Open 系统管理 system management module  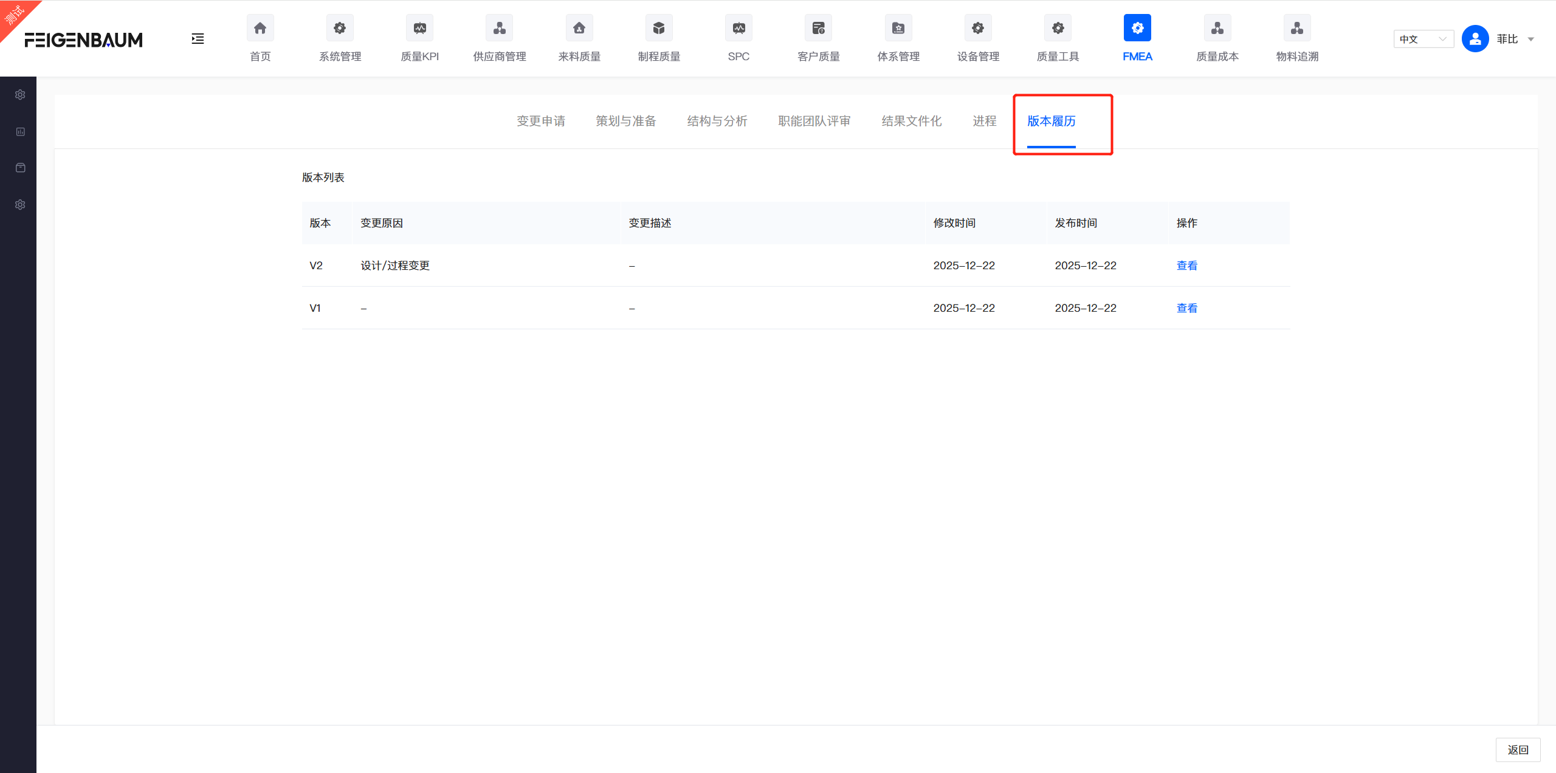(340, 29)
